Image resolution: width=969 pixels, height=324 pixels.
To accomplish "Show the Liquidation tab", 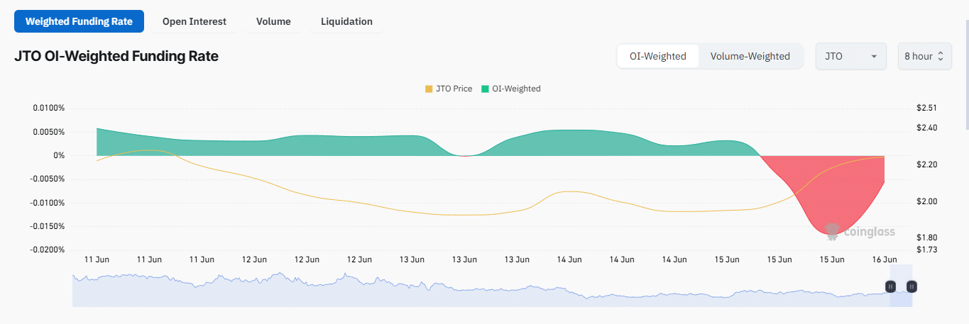I will tap(346, 21).
